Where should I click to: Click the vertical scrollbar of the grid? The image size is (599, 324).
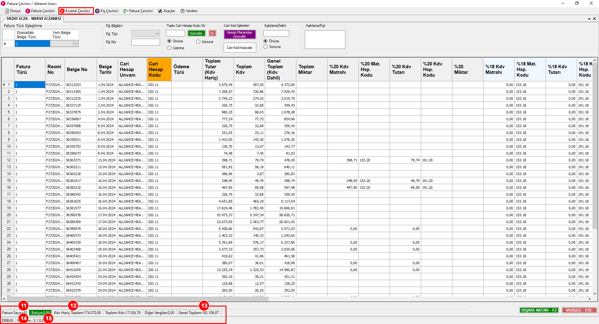(x=595, y=146)
